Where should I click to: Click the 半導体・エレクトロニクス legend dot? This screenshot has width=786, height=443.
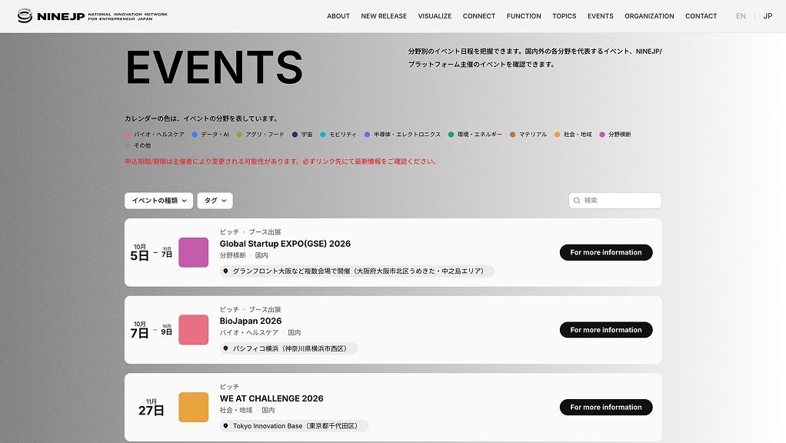click(367, 135)
